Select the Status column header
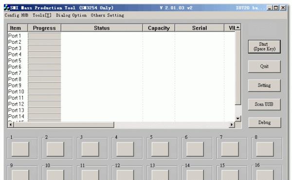 coord(102,28)
